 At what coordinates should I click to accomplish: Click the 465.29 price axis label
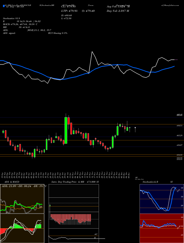[x=180, y=135]
